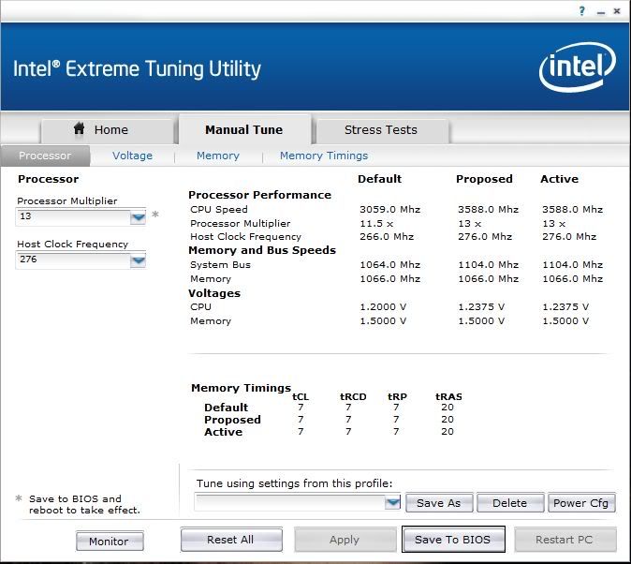Click the Active column header

click(559, 179)
